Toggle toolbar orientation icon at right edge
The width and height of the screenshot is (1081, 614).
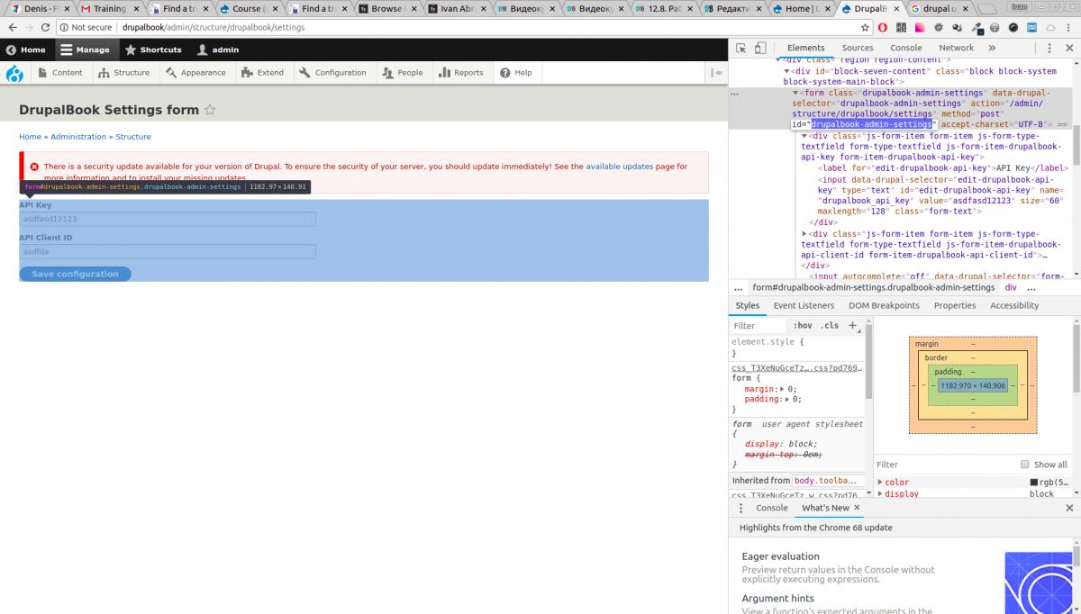click(716, 73)
